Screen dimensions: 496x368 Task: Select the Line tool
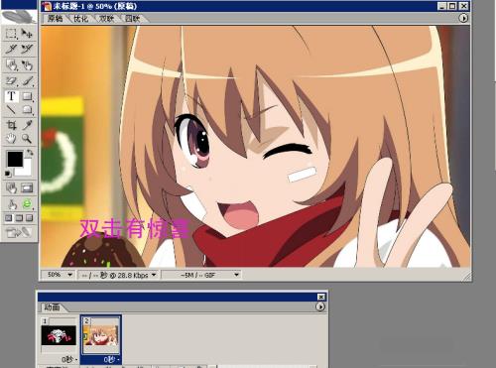pos(11,109)
